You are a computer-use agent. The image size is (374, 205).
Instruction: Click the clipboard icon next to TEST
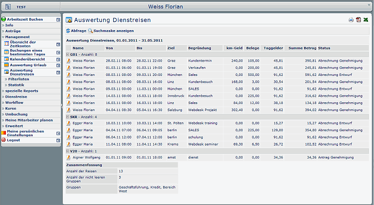[8, 7]
